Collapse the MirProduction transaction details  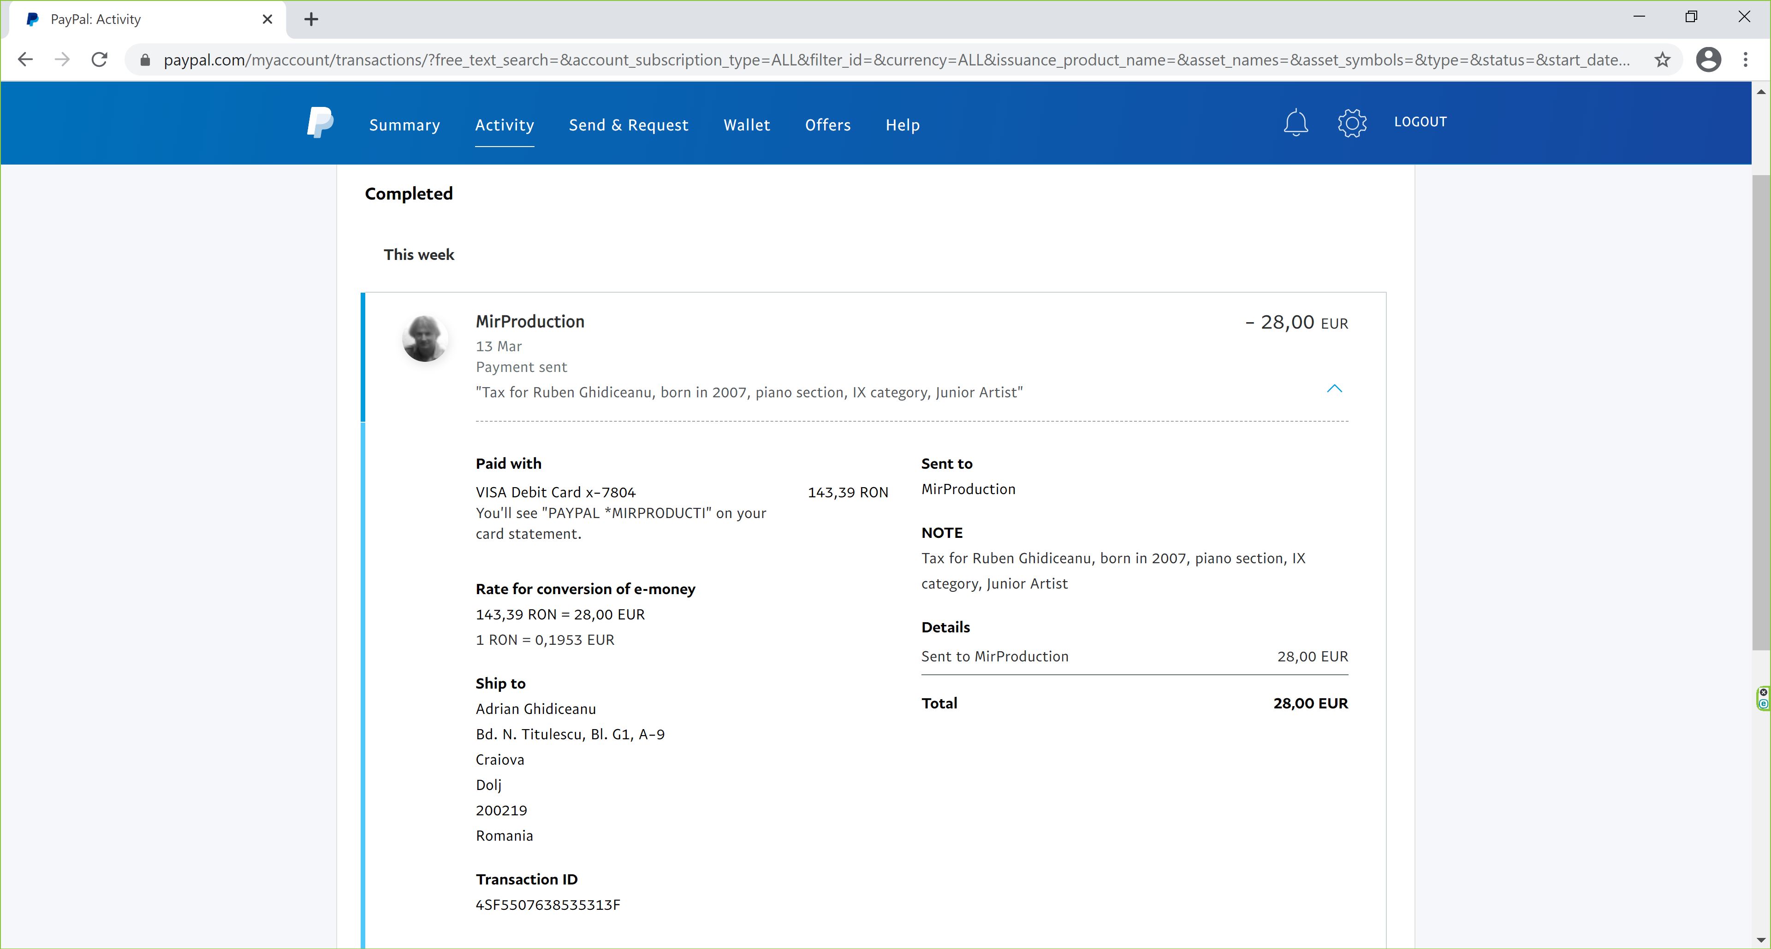[x=1334, y=389]
